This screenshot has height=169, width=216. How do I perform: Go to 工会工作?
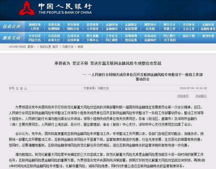(189, 29)
